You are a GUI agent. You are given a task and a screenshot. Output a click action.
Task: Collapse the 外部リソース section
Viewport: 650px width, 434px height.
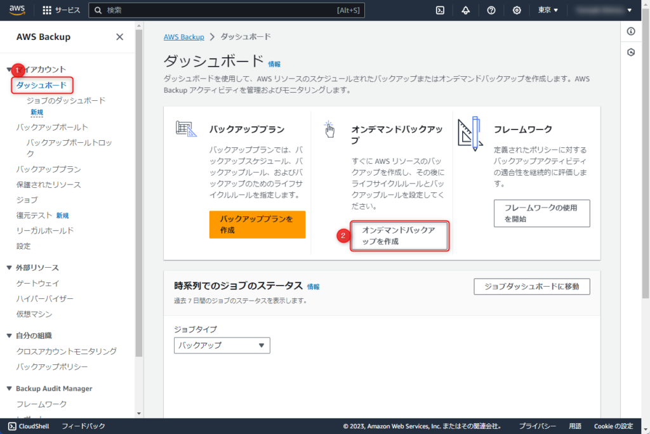(9, 268)
